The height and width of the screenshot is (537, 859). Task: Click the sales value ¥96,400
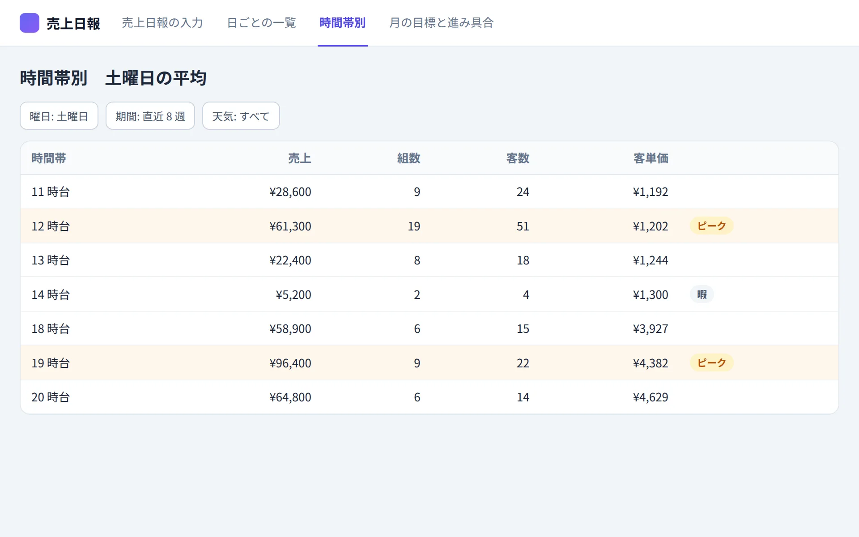[290, 363]
